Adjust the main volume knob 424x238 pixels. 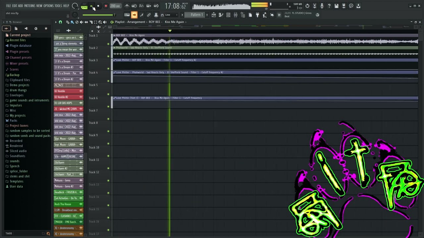(x=75, y=6)
